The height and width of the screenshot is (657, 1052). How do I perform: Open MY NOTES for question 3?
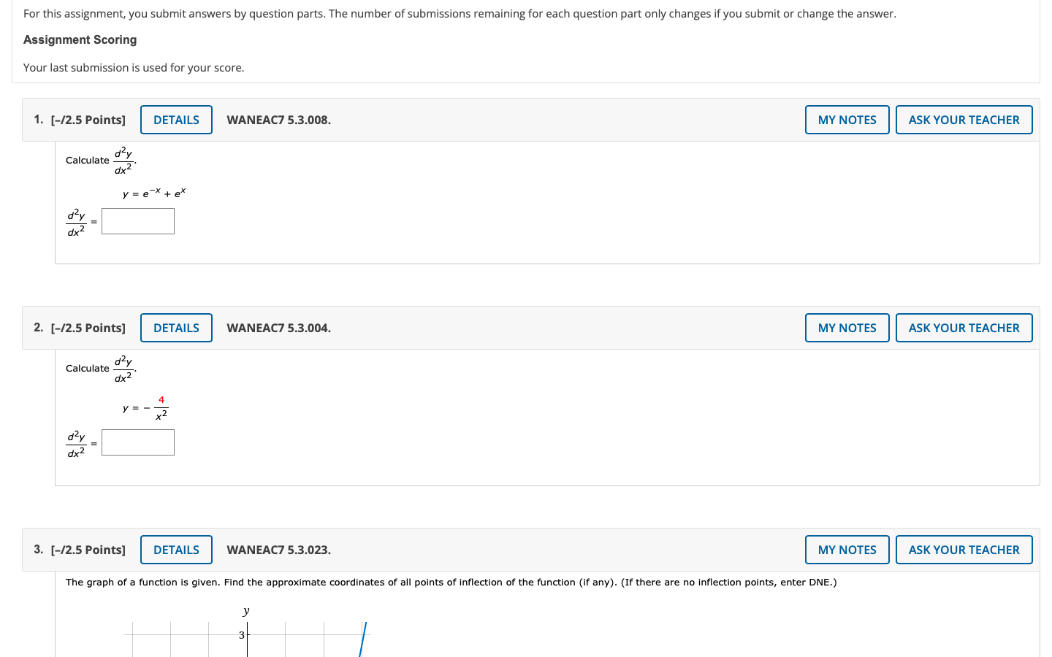pos(847,550)
